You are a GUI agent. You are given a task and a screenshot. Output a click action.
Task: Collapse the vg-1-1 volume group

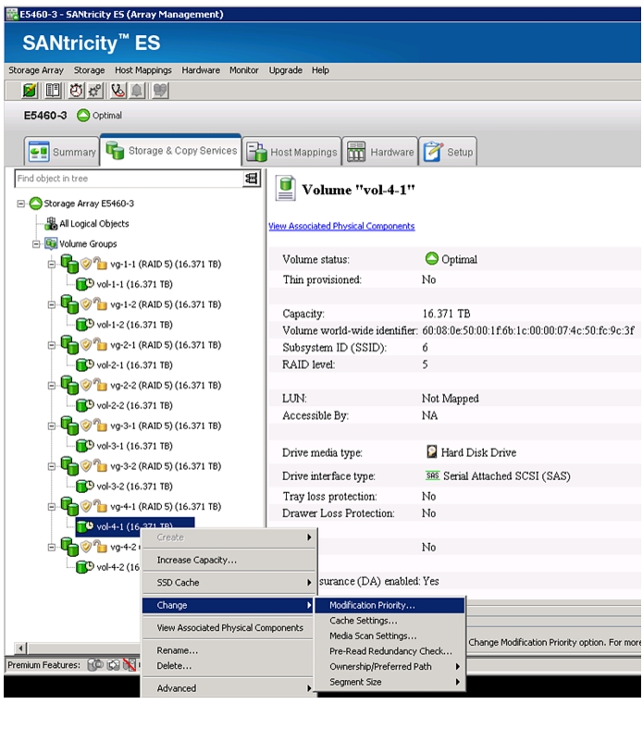tap(52, 264)
